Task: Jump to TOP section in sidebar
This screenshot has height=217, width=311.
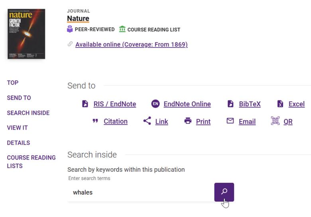Action: (13, 83)
